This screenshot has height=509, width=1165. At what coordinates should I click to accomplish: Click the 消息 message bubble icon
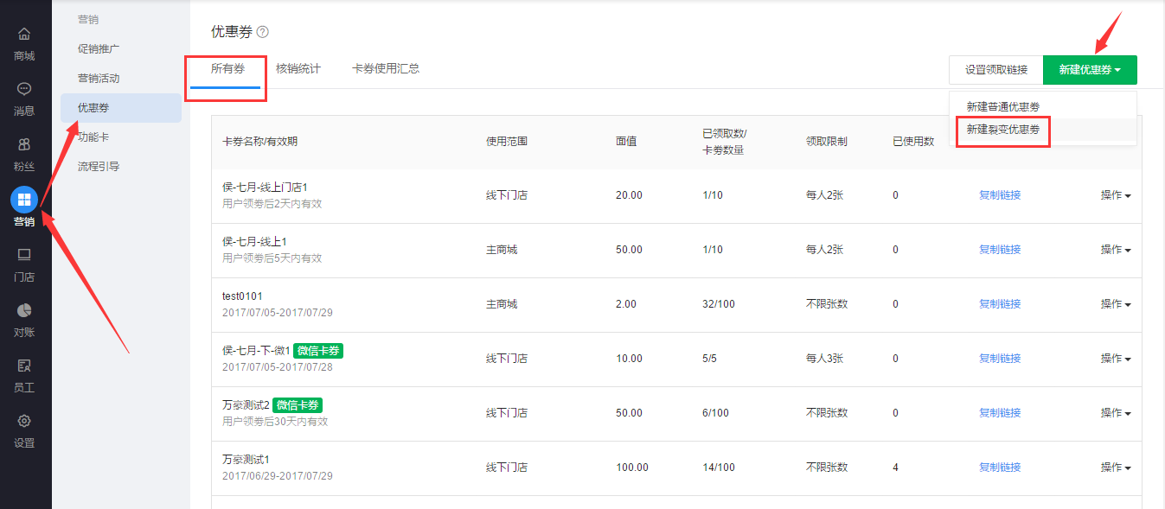(24, 89)
